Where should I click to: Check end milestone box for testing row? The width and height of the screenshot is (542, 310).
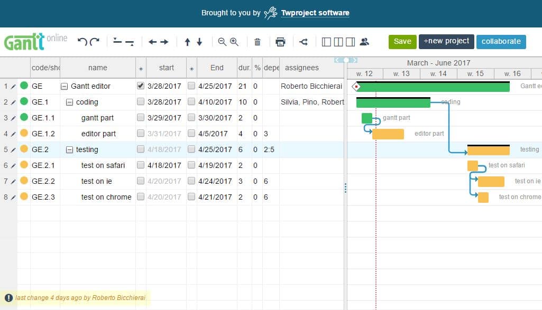[191, 149]
